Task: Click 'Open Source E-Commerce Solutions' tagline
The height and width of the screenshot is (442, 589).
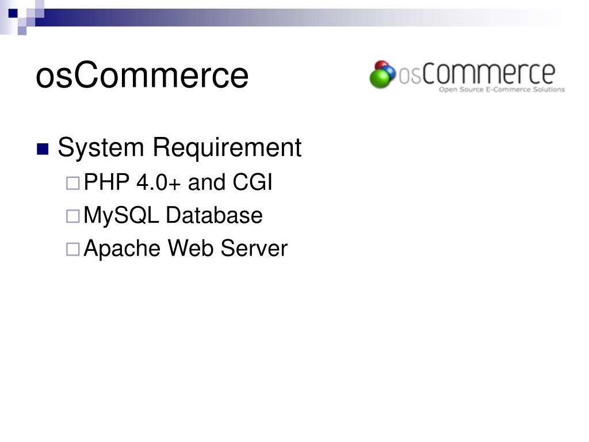Action: [x=502, y=89]
